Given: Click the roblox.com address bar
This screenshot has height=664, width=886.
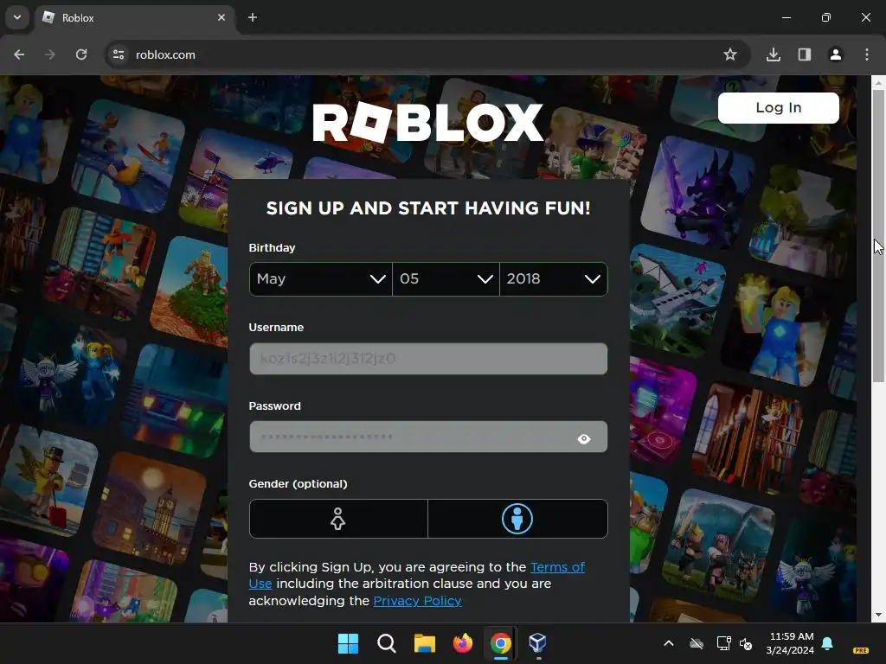Looking at the screenshot, I should tap(427, 54).
